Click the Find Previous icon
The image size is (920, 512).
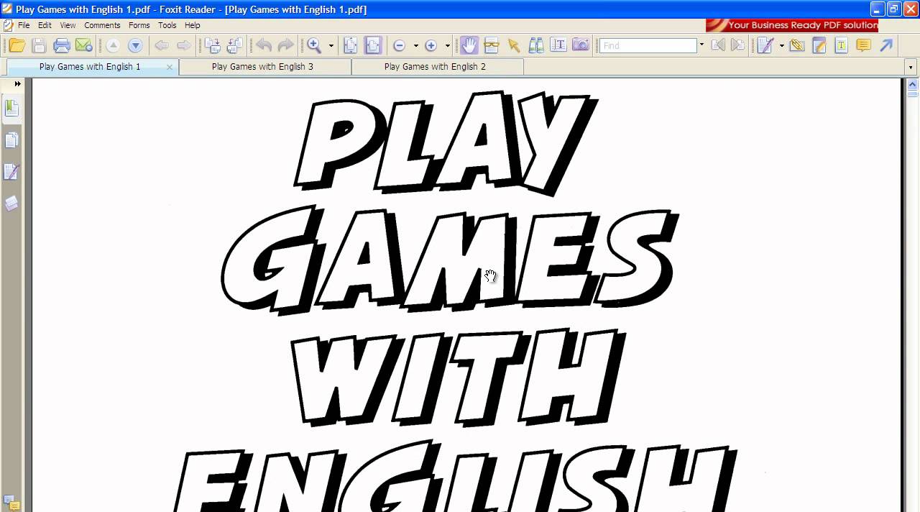coord(717,45)
